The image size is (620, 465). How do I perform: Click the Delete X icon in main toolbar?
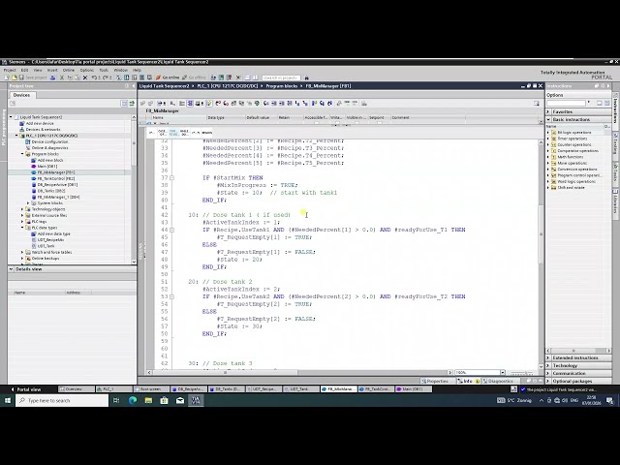pyautogui.click(x=85, y=77)
